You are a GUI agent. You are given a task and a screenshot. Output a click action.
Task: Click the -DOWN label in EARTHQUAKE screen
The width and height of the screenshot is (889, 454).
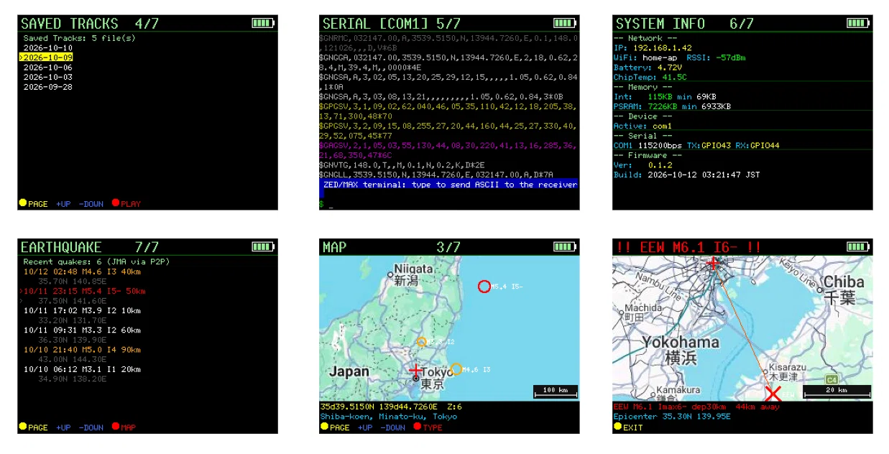click(x=91, y=427)
